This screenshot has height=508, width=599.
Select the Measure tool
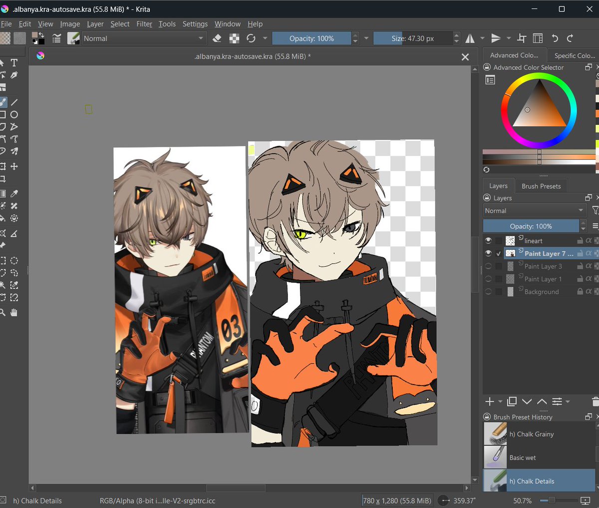[x=14, y=233]
